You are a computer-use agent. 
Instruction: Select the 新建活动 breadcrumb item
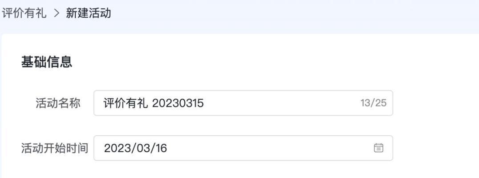[89, 13]
